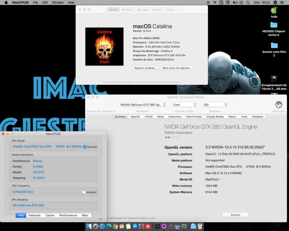Switch to the Moniteurs tab
The width and height of the screenshot is (289, 231).
click(x=127, y=10)
